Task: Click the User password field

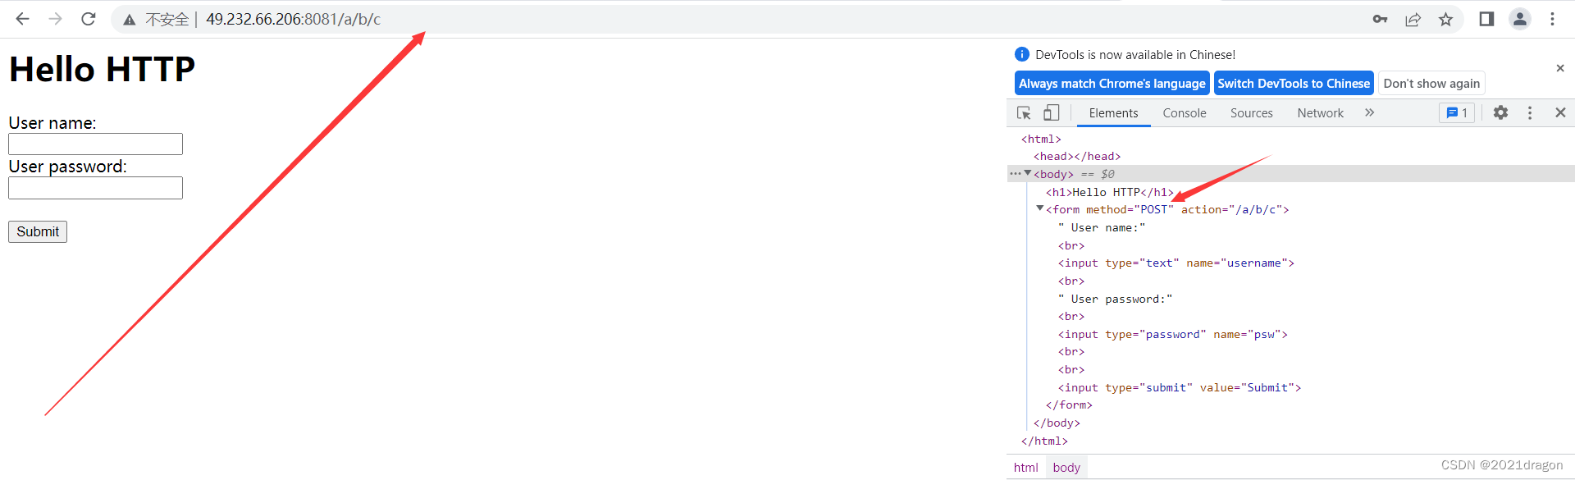Action: [x=95, y=188]
